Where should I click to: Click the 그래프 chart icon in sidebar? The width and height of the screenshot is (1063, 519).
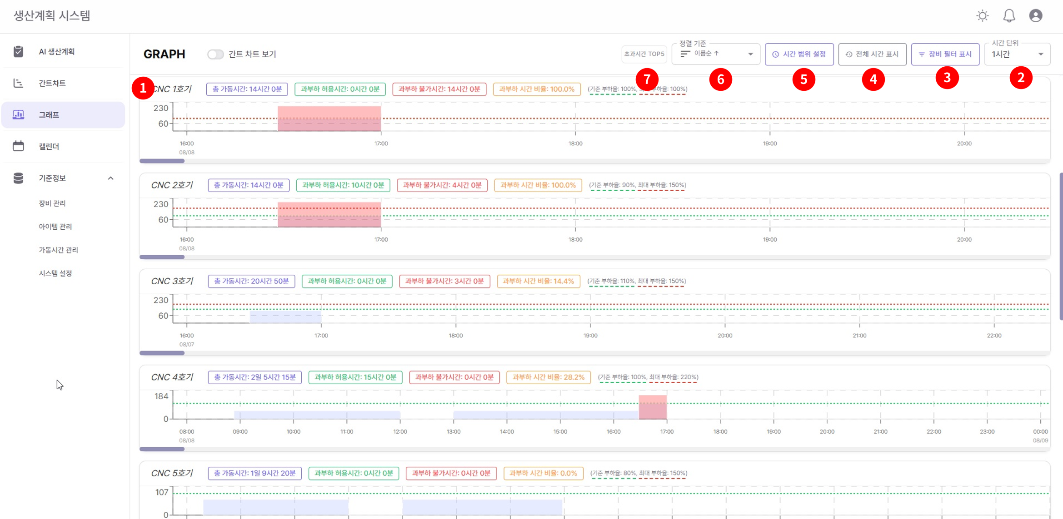pyautogui.click(x=18, y=114)
